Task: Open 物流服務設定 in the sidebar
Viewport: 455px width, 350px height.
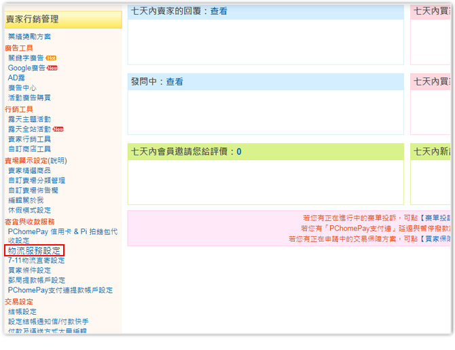Action: tap(35, 250)
